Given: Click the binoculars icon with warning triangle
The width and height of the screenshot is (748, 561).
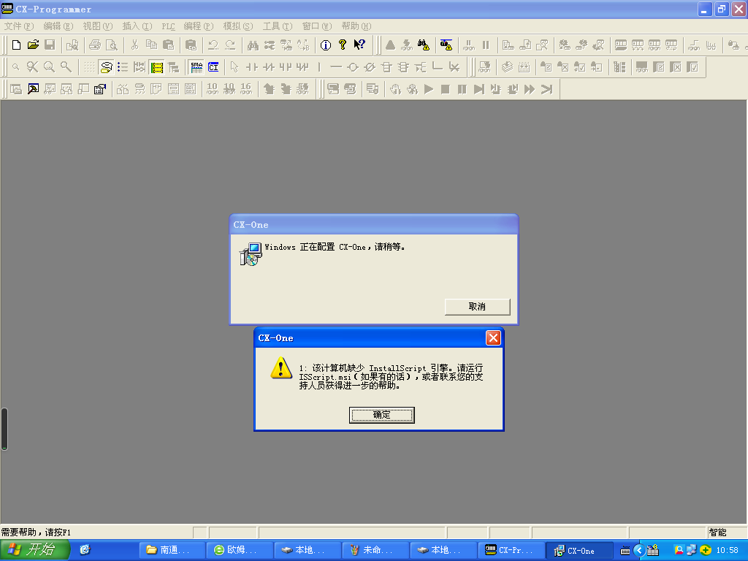Looking at the screenshot, I should point(424,45).
